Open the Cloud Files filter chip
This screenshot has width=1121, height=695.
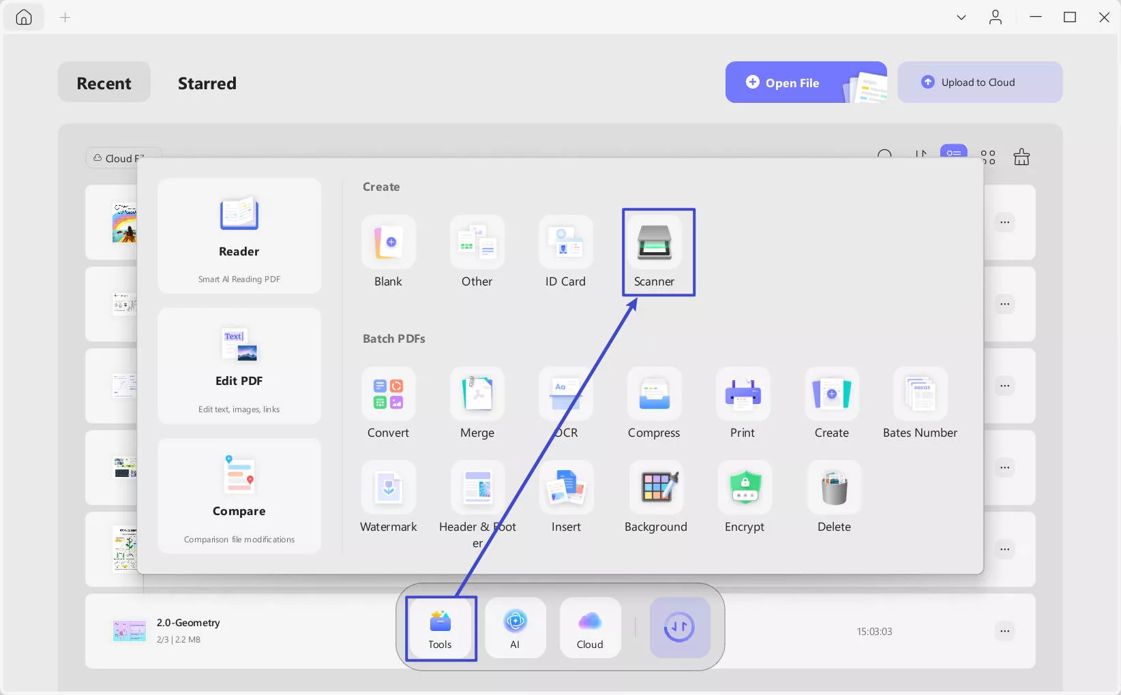click(x=123, y=158)
